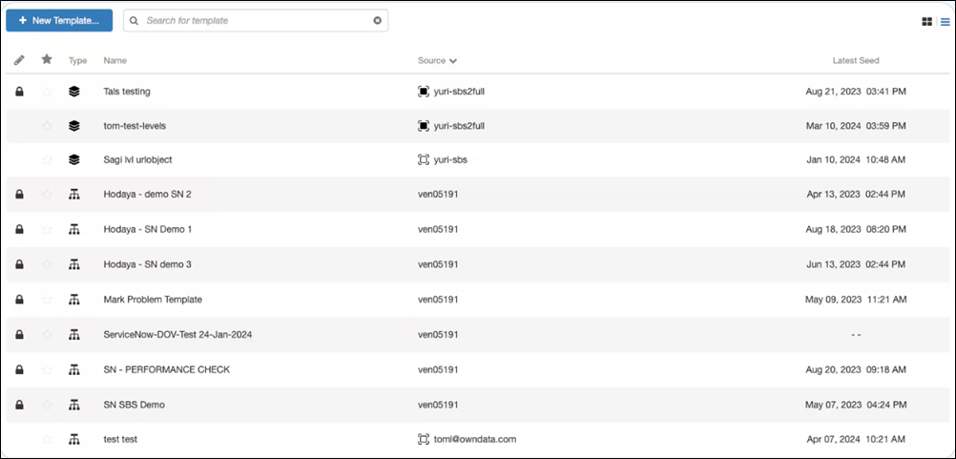Screen dimensions: 956x459
Task: Click the lock icon for SN - PERFORMANCE CHECK
Action: click(x=19, y=369)
